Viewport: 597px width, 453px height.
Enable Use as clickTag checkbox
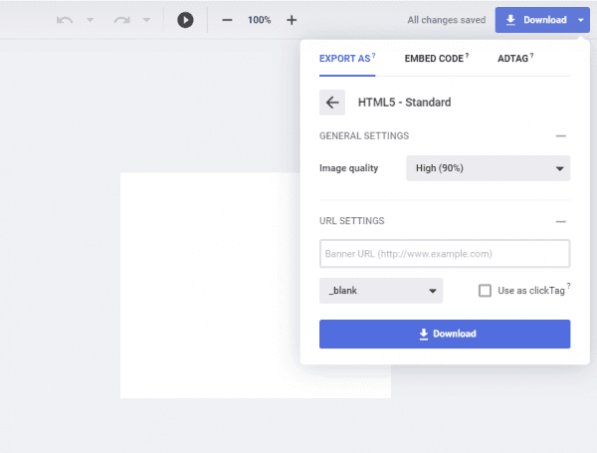pos(486,291)
